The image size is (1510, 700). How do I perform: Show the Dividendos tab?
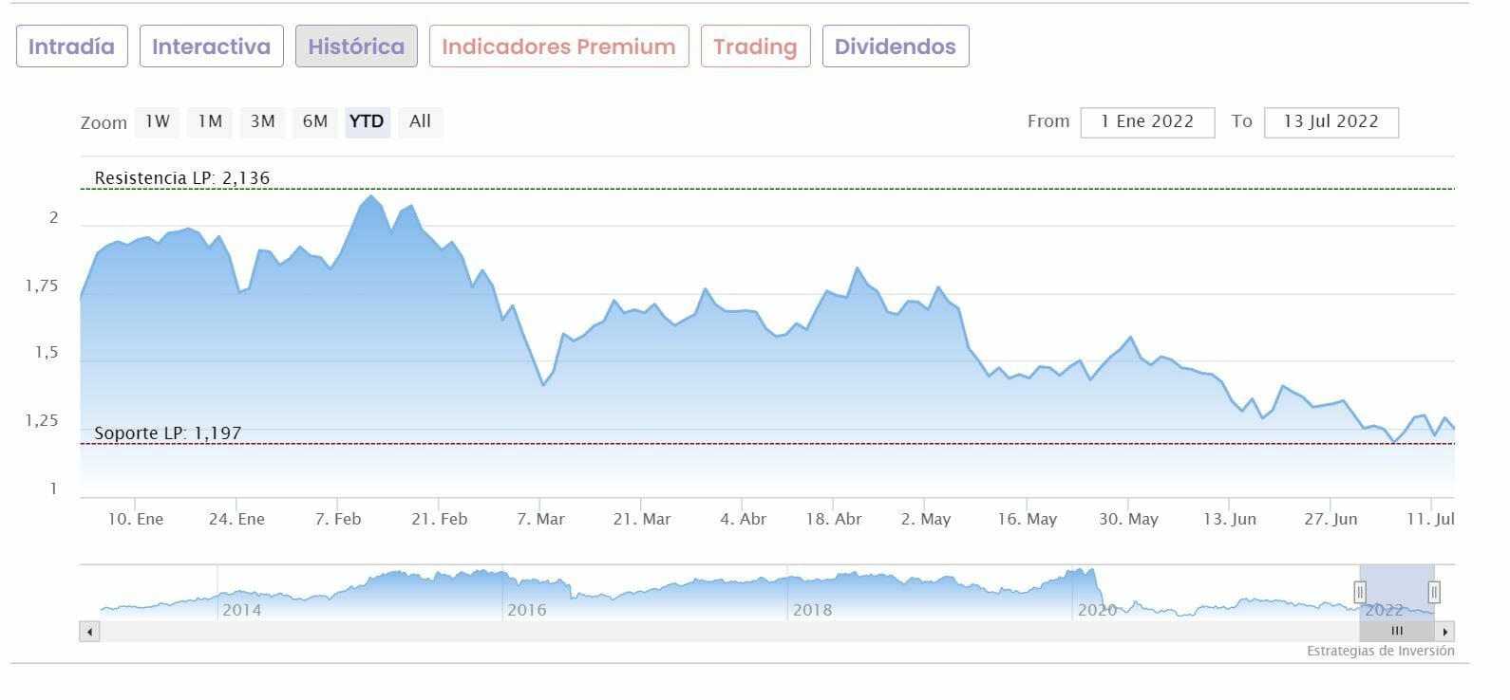click(x=895, y=46)
